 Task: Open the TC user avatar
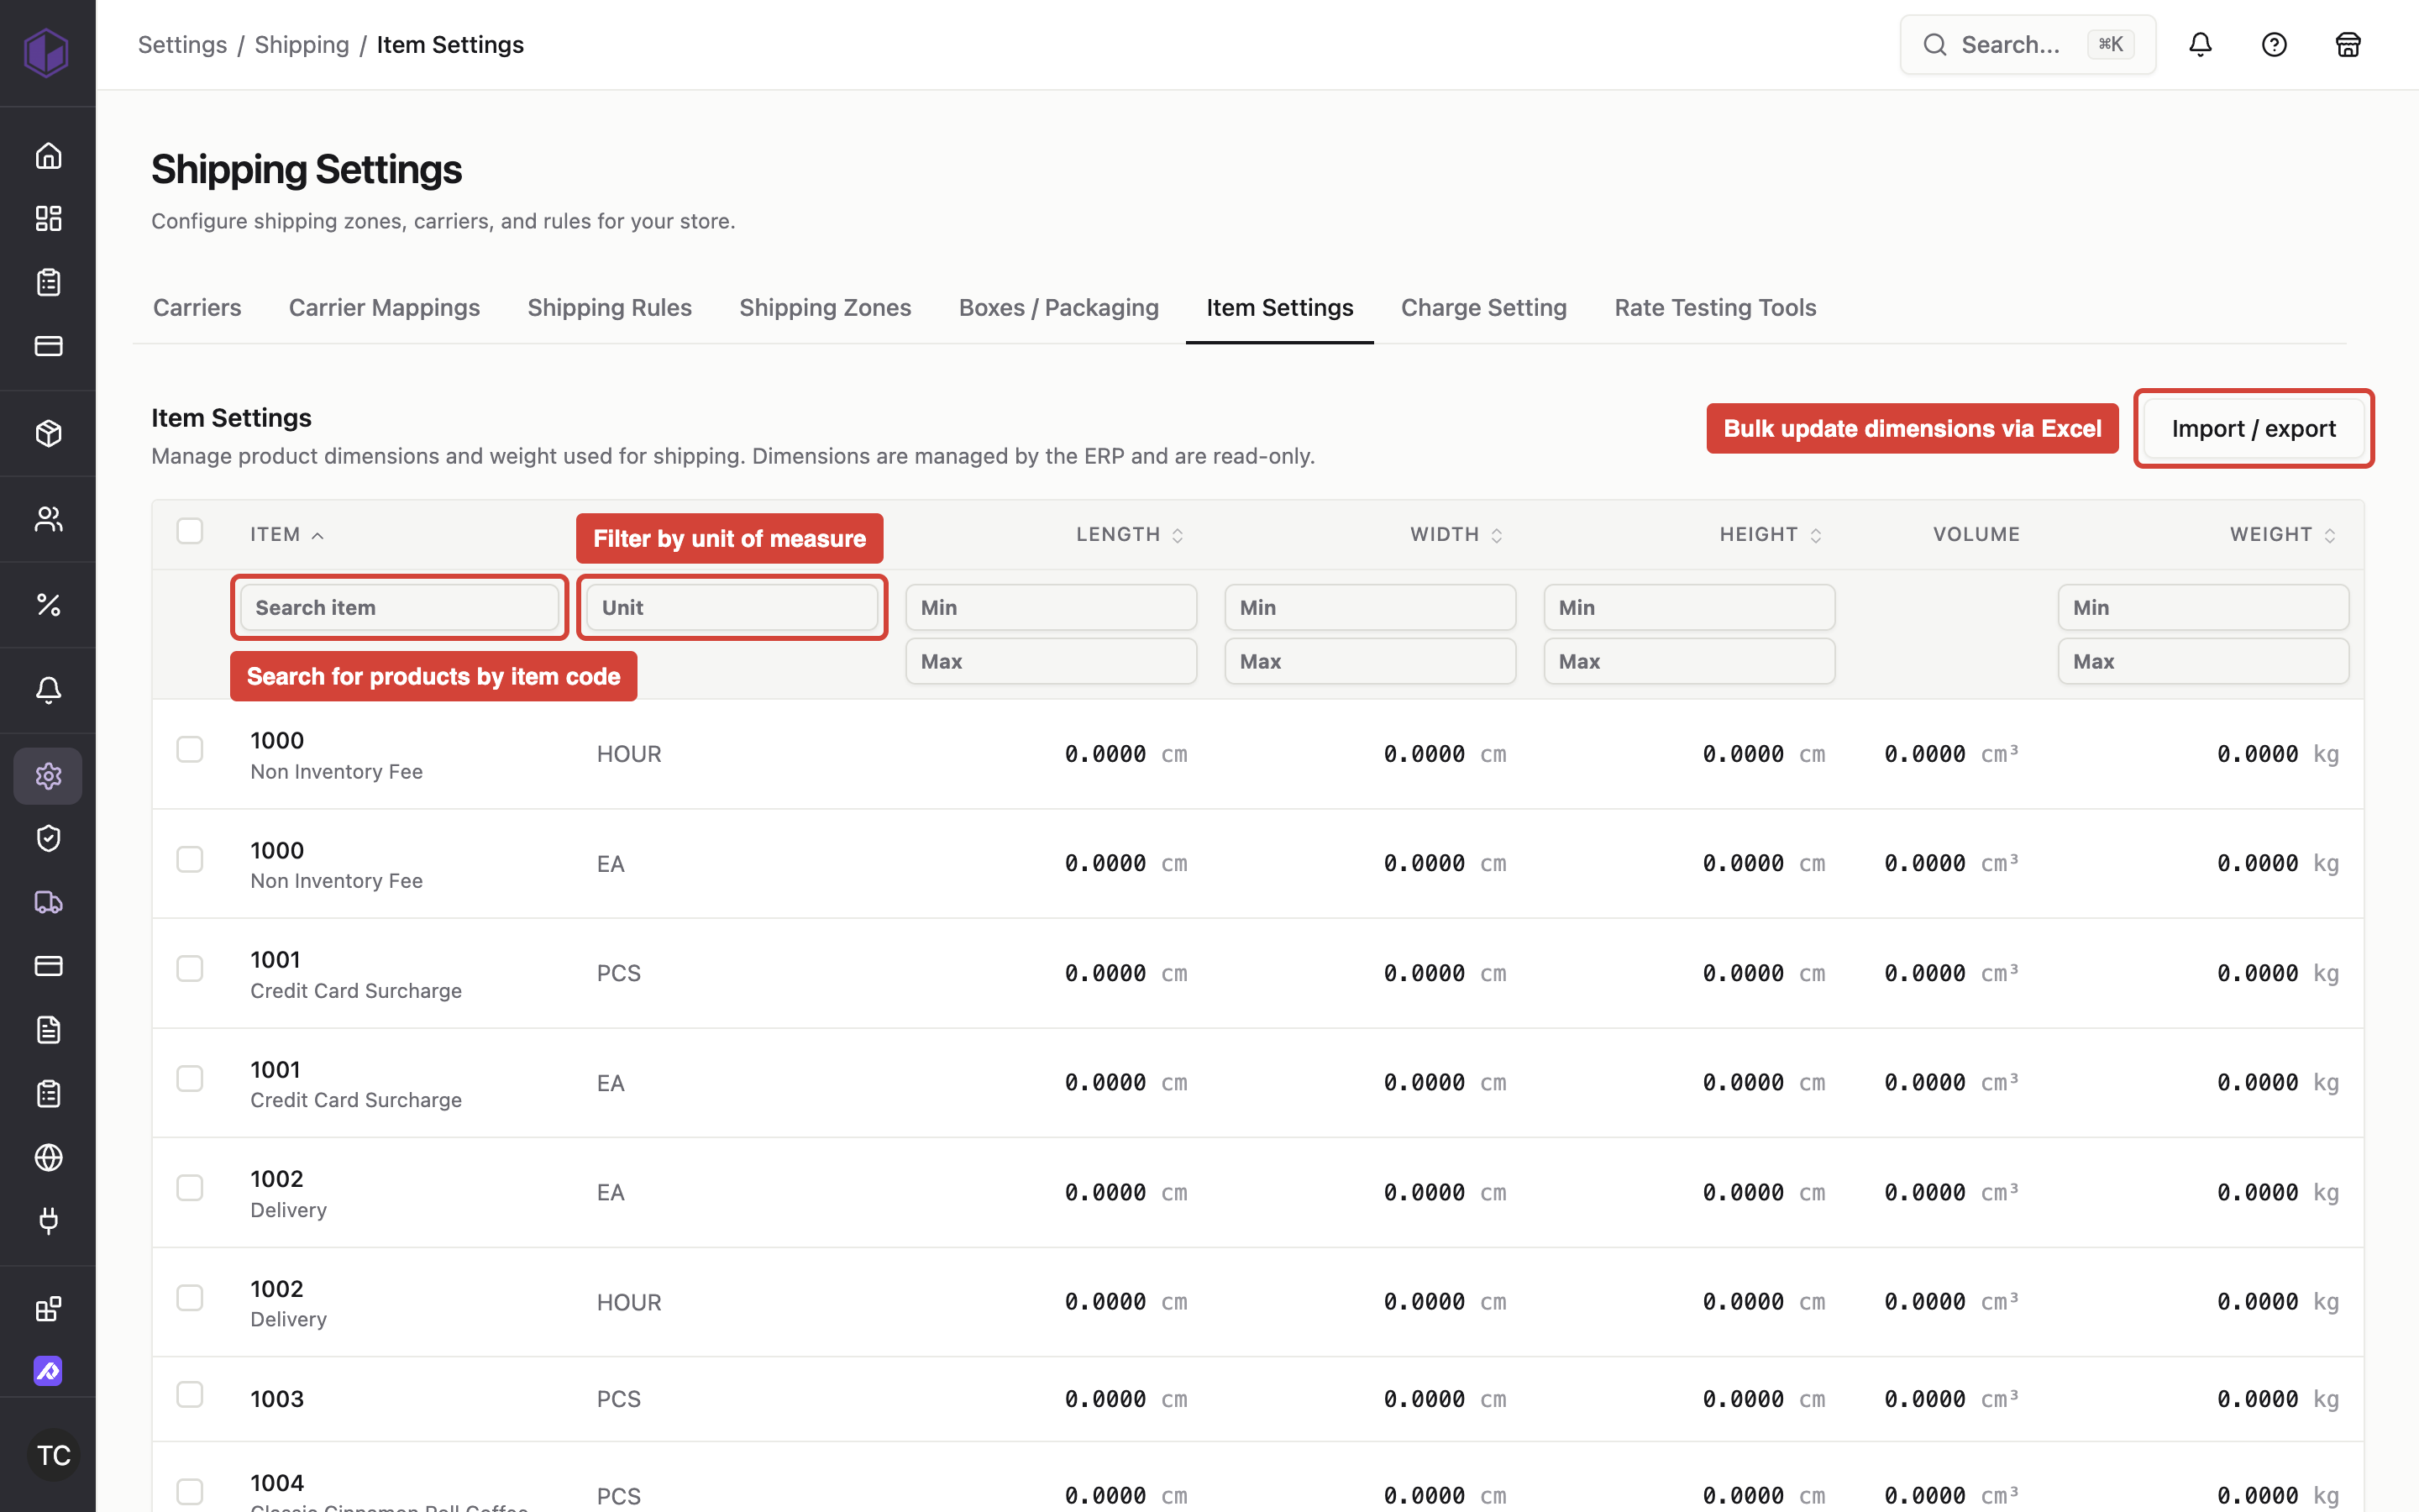53,1455
